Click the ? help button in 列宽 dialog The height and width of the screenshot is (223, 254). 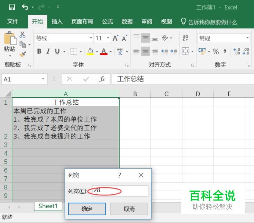(x=120, y=175)
